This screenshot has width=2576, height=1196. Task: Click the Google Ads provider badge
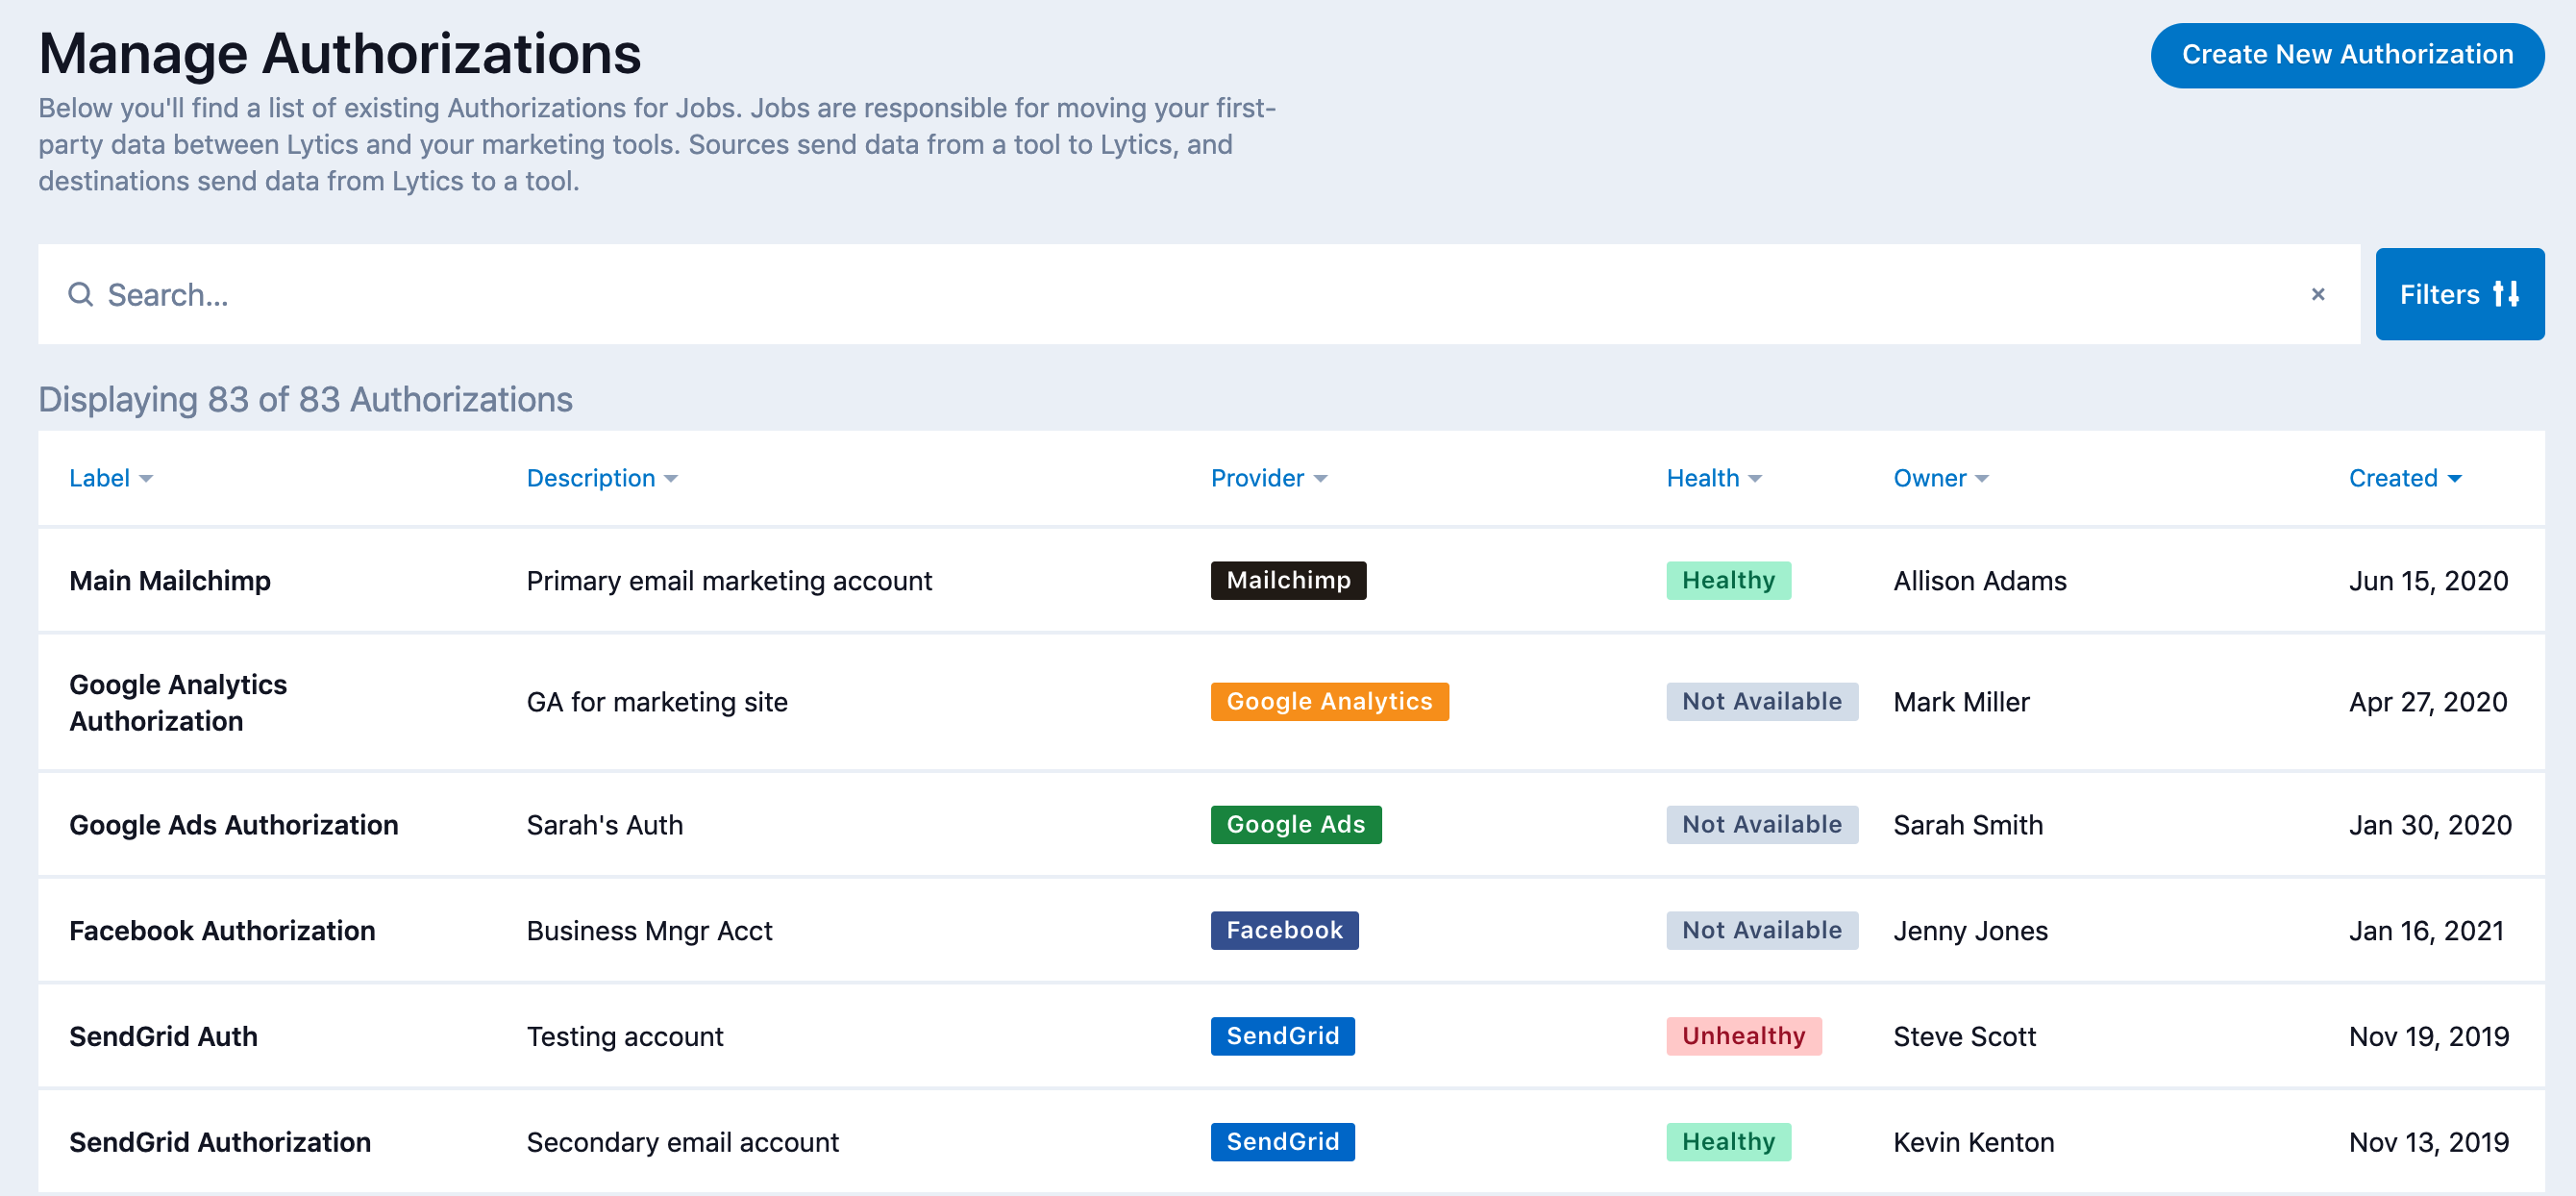click(1295, 824)
